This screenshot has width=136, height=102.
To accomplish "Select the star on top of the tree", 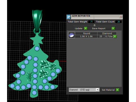I will 37,39.
